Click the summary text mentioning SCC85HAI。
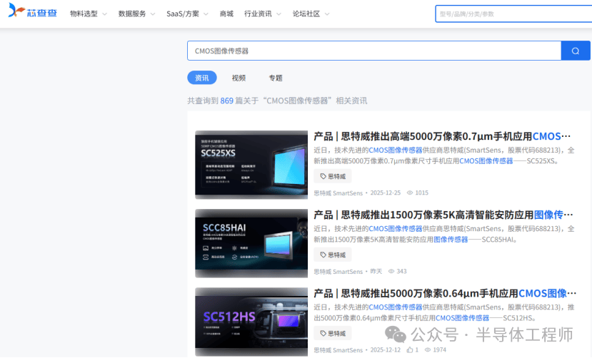 (x=444, y=234)
